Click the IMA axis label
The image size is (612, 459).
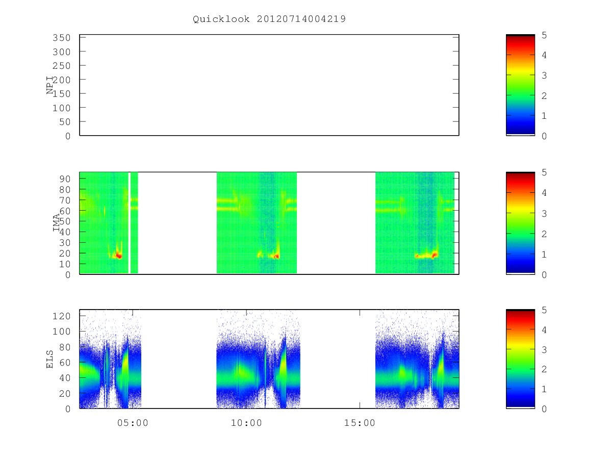pyautogui.click(x=56, y=223)
